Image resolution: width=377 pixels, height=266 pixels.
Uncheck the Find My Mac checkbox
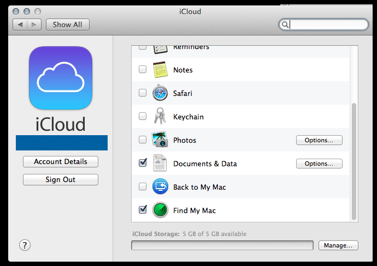[143, 209]
